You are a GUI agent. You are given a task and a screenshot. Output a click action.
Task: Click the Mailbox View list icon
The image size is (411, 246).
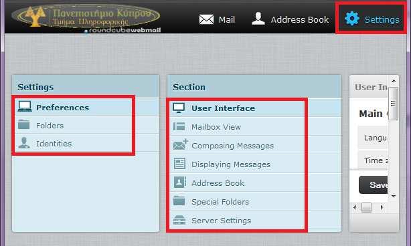(x=179, y=126)
